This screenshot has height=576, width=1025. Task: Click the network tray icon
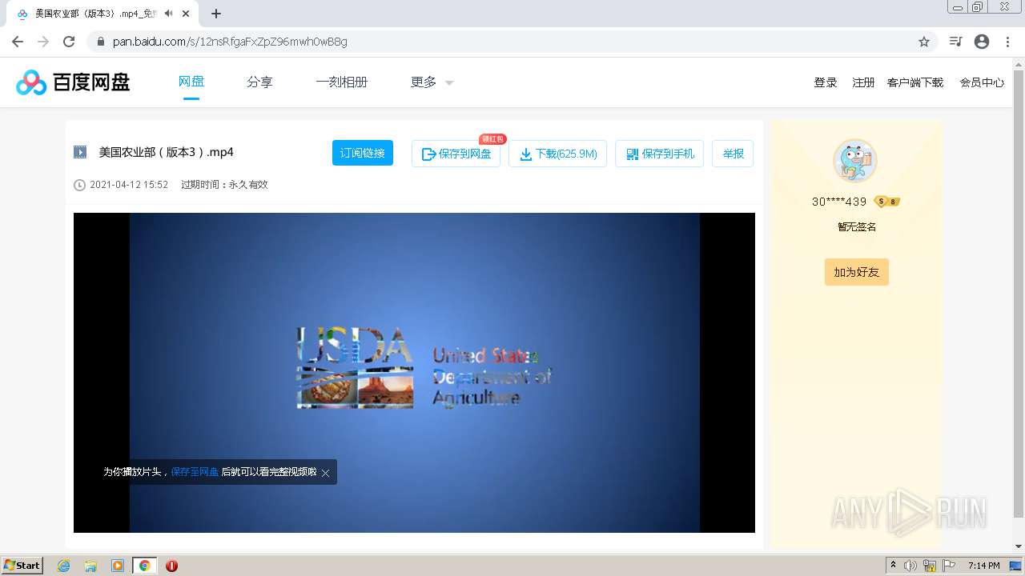(x=930, y=566)
